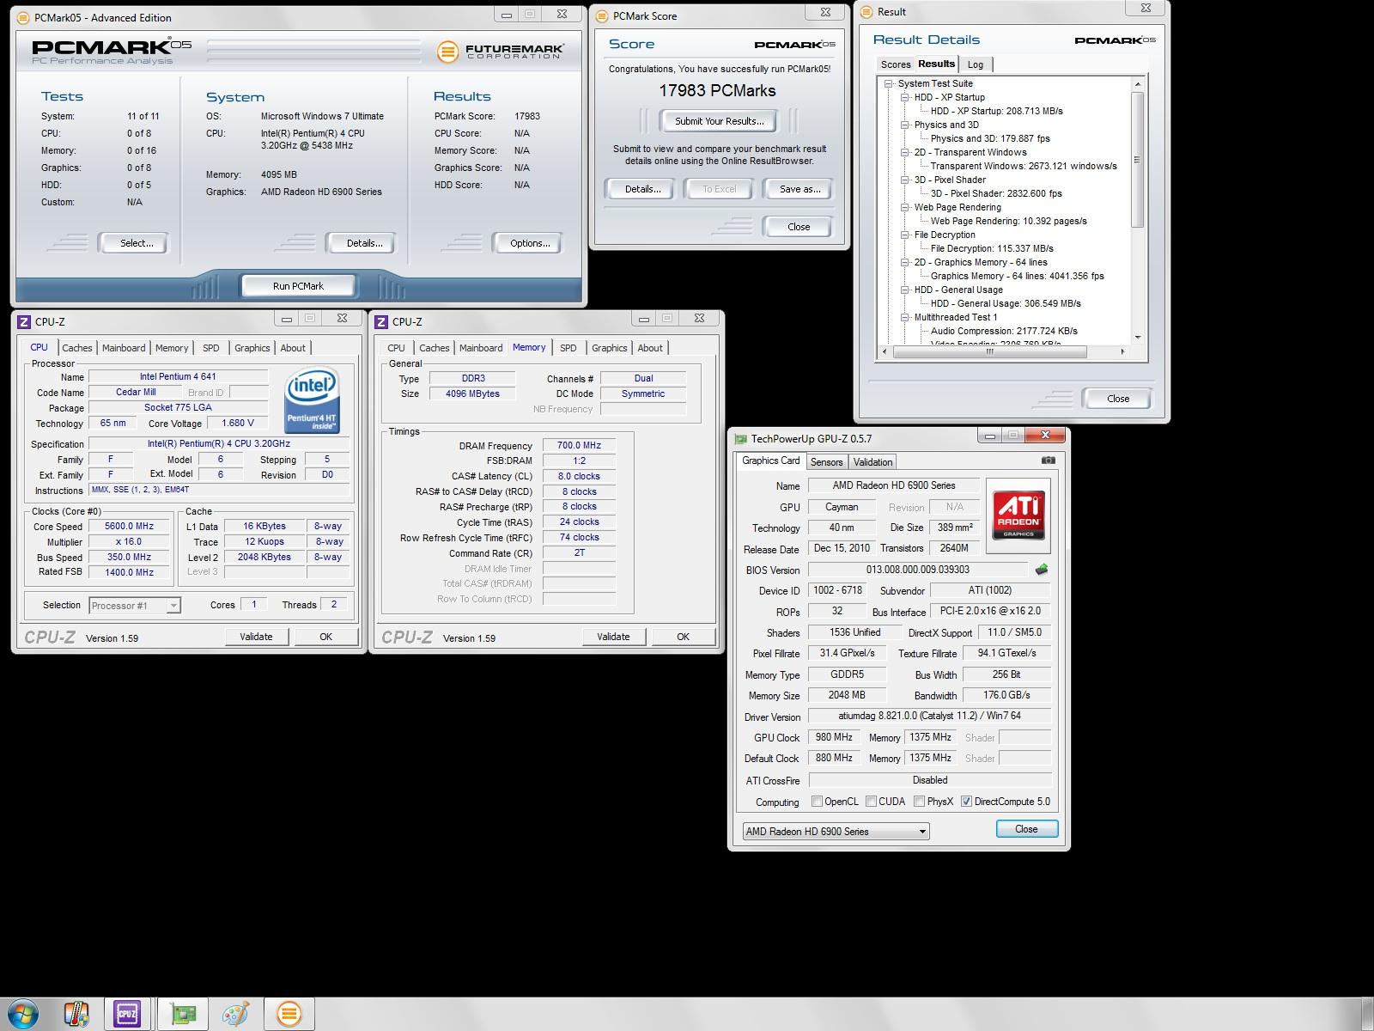Select 'Audio Compression: 2177.724 KB/s' row
1374x1031 pixels.
tap(1004, 331)
